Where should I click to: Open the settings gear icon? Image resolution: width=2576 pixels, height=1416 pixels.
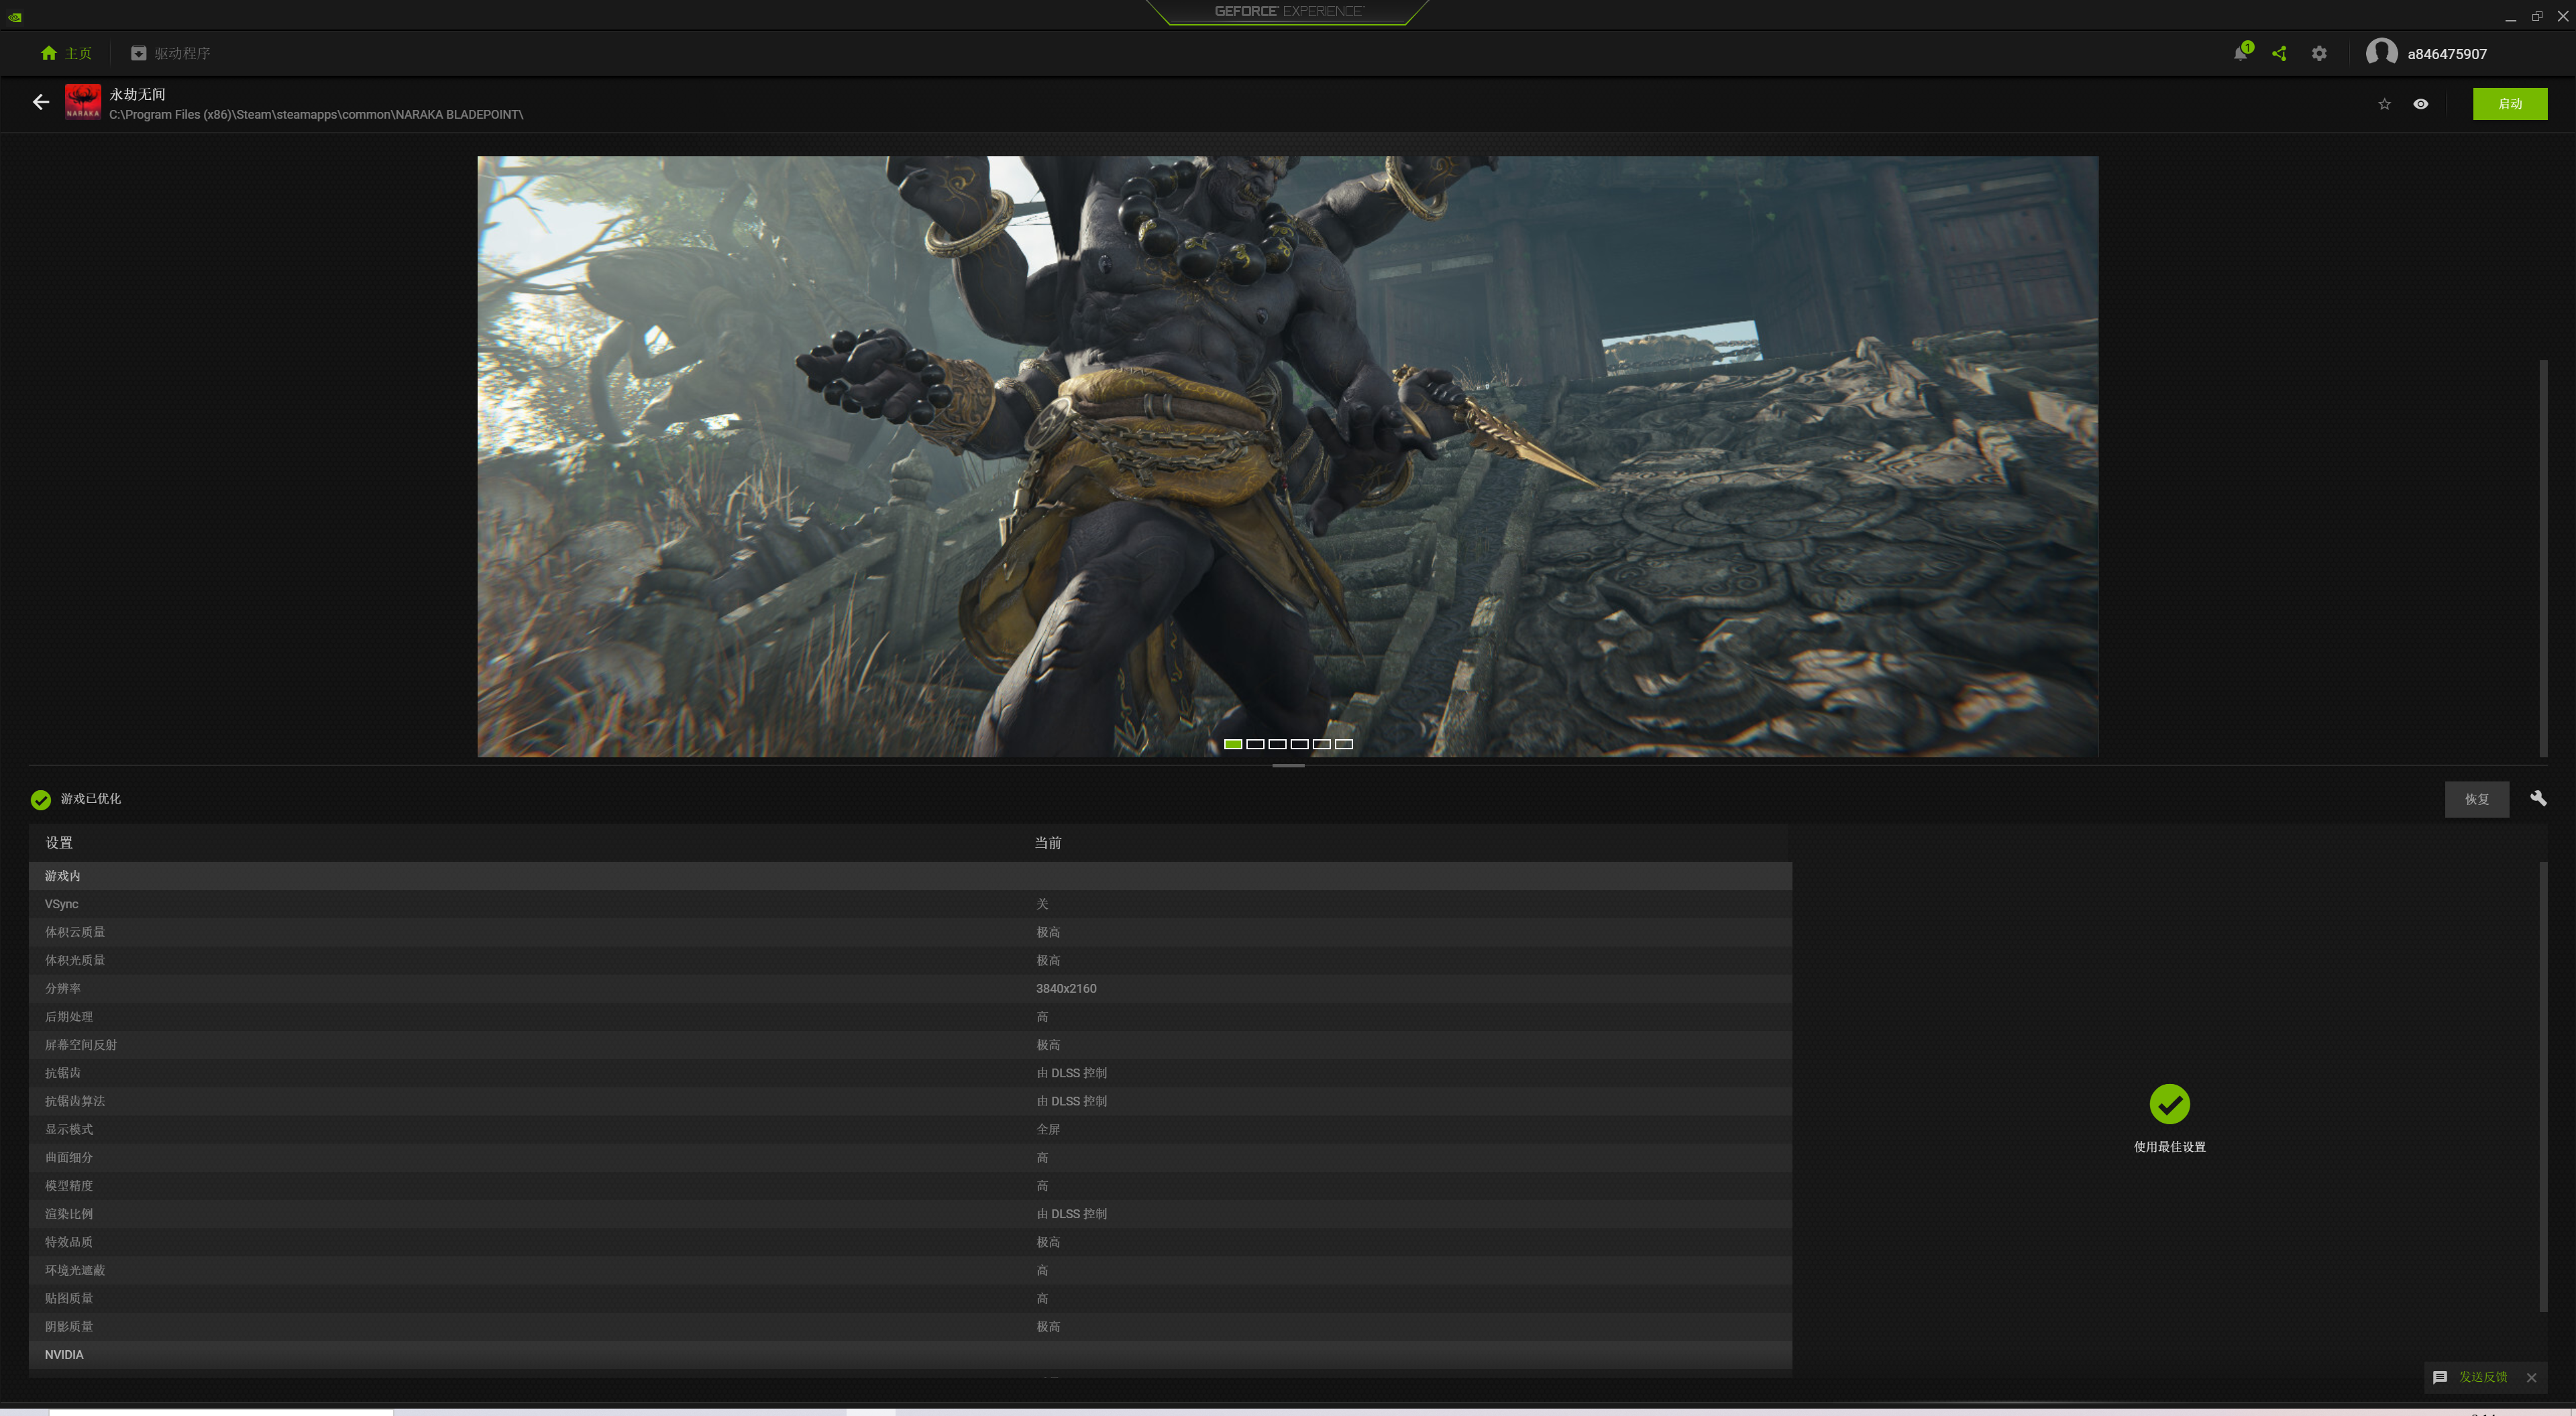(2319, 54)
